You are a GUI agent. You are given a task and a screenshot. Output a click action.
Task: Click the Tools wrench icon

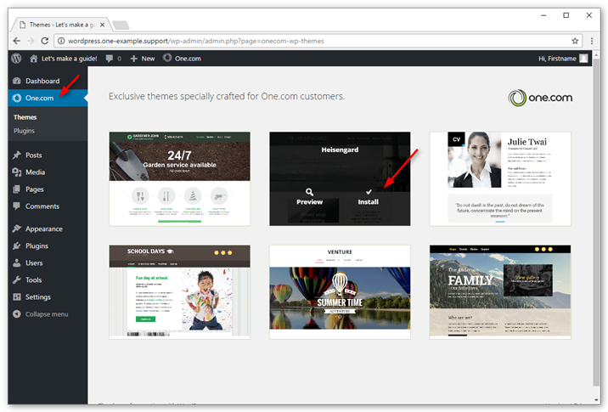point(17,279)
